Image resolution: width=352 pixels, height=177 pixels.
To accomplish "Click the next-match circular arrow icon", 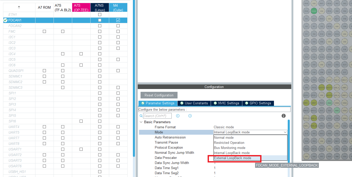I will coord(190,116).
